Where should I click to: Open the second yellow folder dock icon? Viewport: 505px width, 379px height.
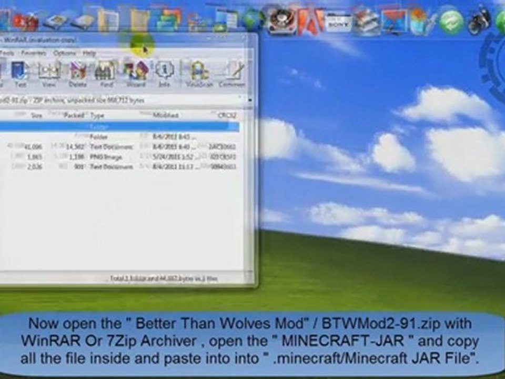click(139, 20)
